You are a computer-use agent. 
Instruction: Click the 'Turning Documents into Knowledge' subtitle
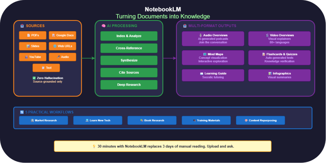tap(163, 17)
